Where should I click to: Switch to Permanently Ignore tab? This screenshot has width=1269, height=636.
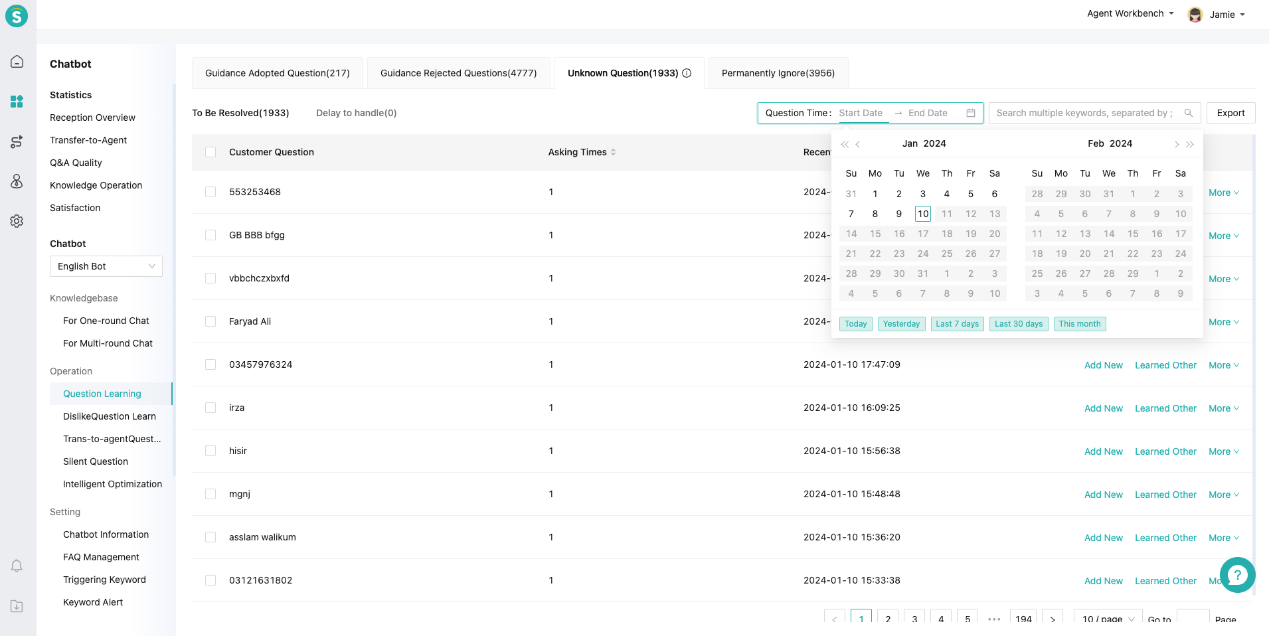[x=778, y=73]
